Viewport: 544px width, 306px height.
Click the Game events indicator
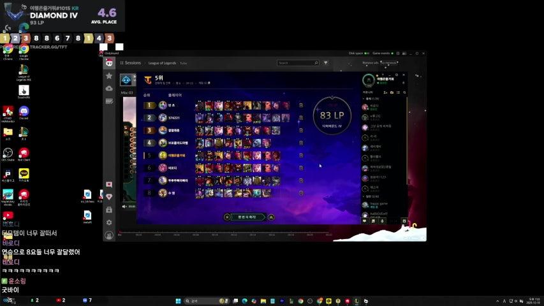pos(383,53)
